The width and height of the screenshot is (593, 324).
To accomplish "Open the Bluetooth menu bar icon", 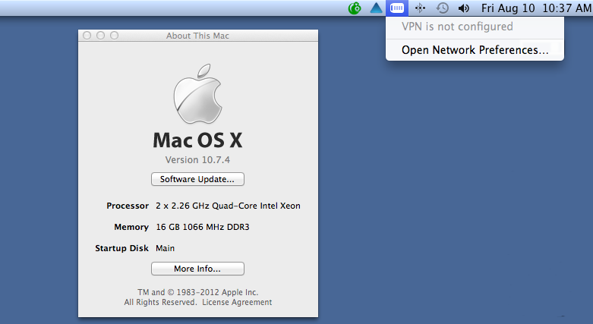I will click(420, 8).
